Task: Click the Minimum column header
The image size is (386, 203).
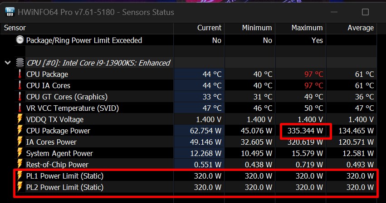Action: pos(257,28)
